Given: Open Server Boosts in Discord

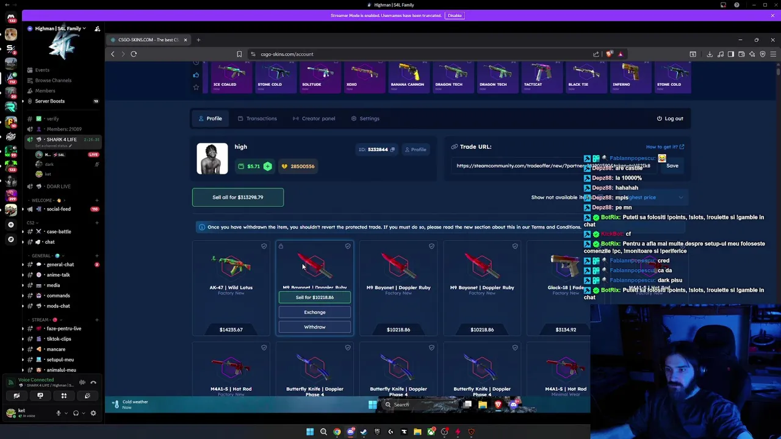Looking at the screenshot, I should click(50, 101).
